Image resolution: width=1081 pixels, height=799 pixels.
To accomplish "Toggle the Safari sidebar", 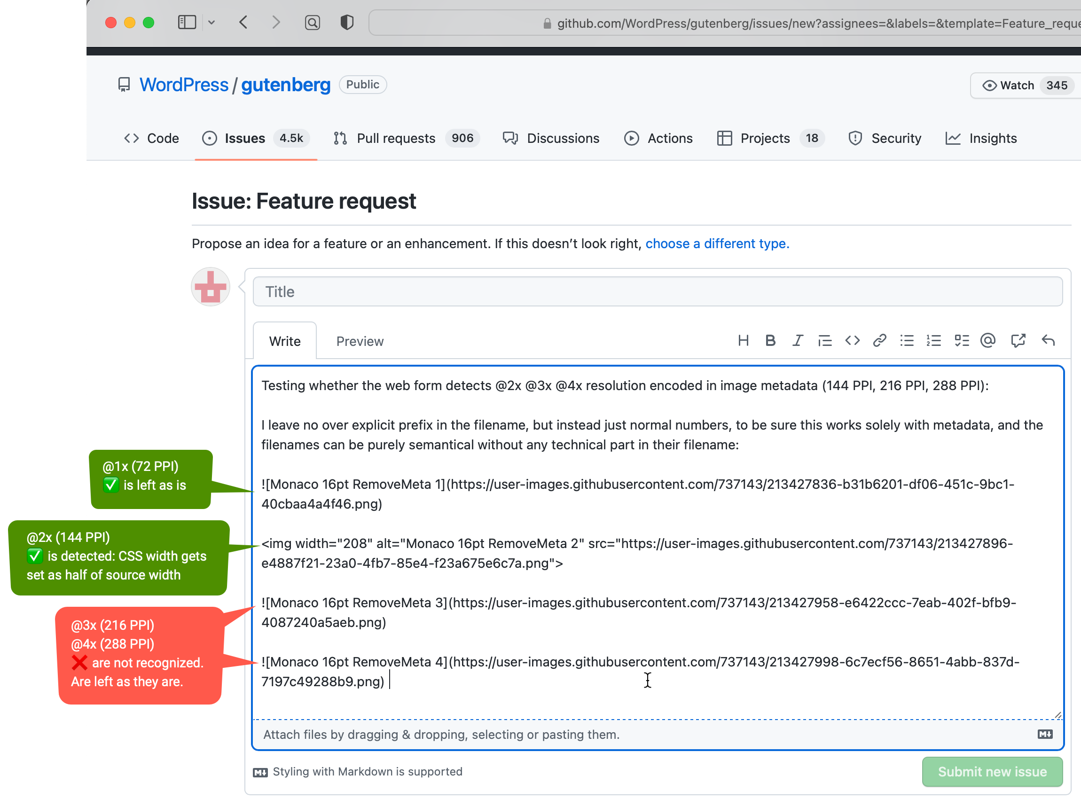I will tap(187, 22).
